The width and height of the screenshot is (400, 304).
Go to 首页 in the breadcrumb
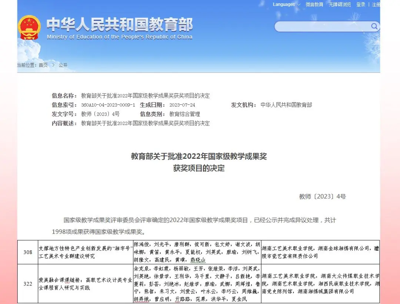click(x=43, y=65)
